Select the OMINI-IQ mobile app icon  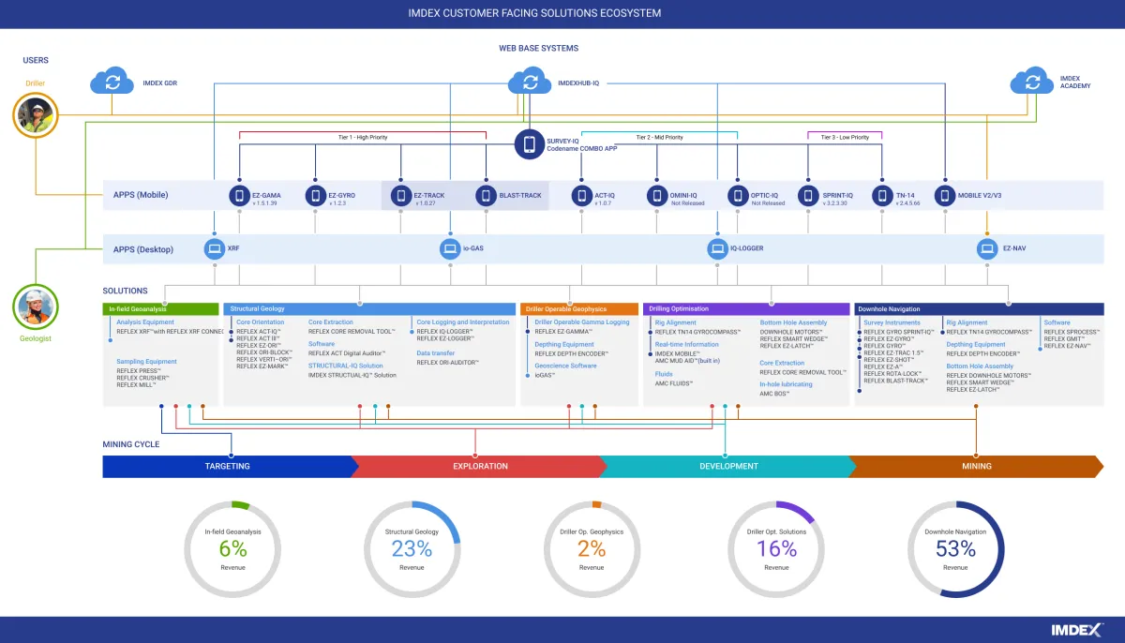point(657,196)
